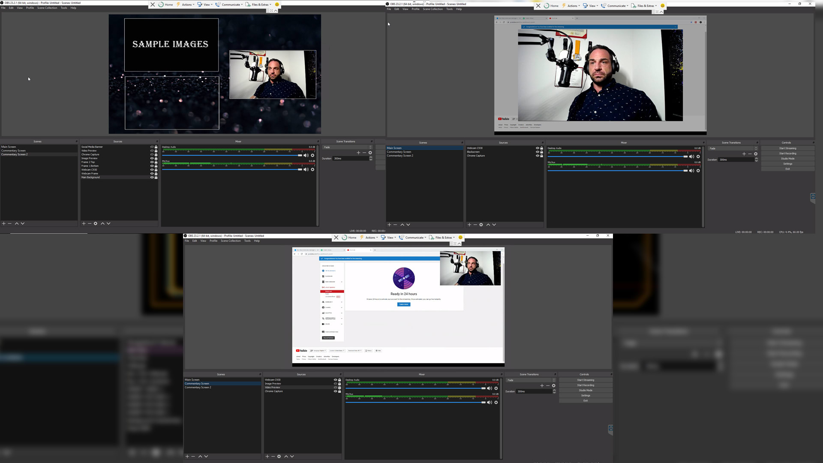Click Start Recording in bottom OBS window
Image resolution: width=823 pixels, height=463 pixels.
point(586,385)
